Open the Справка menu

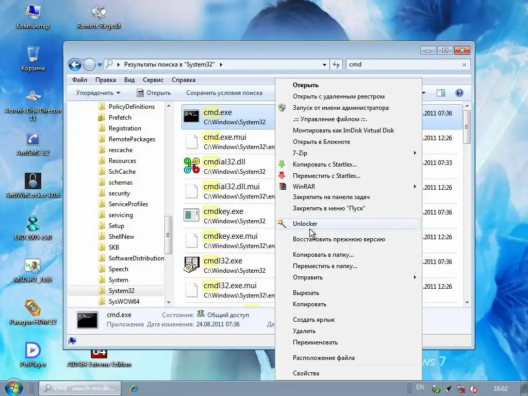tap(184, 80)
